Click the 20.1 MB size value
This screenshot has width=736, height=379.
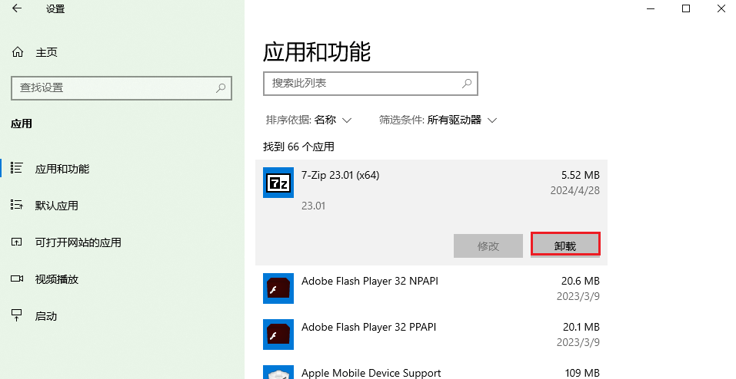581,327
